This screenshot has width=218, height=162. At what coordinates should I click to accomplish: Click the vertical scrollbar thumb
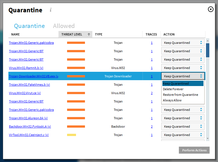point(208,50)
